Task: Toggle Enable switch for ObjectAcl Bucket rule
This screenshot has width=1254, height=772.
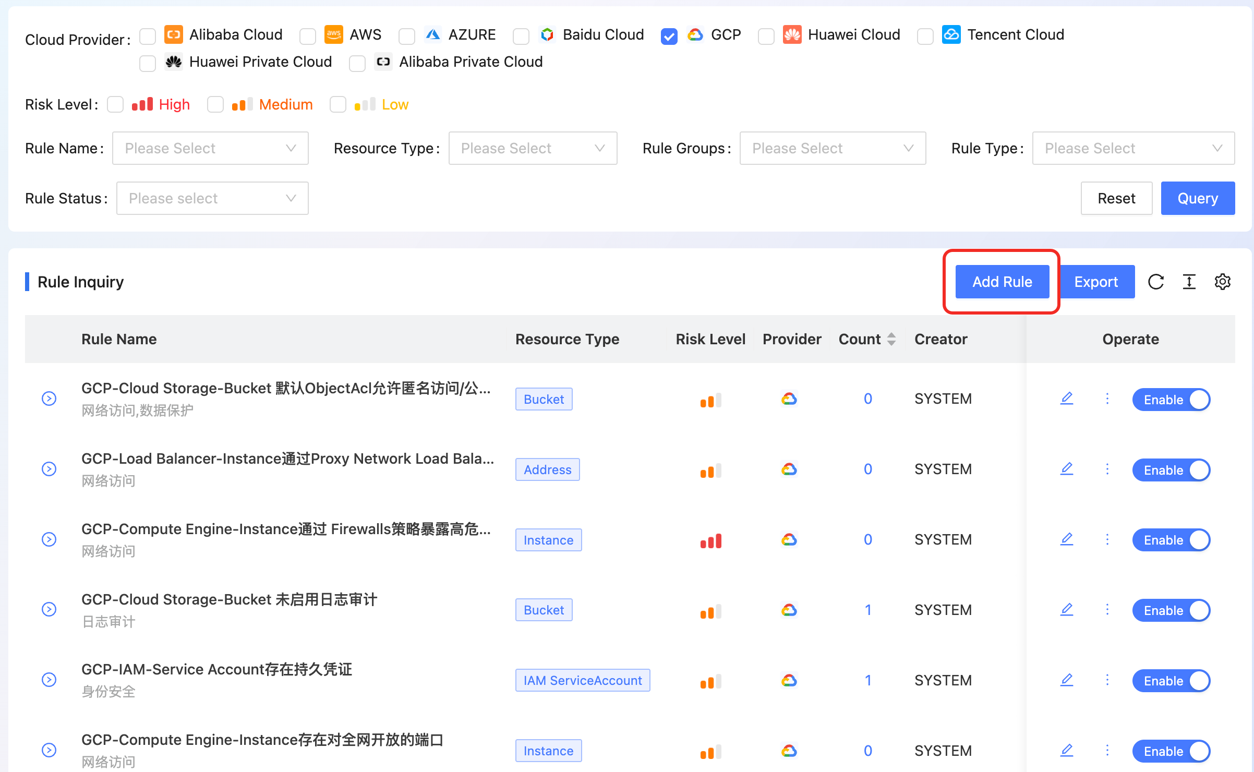Action: coord(1171,400)
